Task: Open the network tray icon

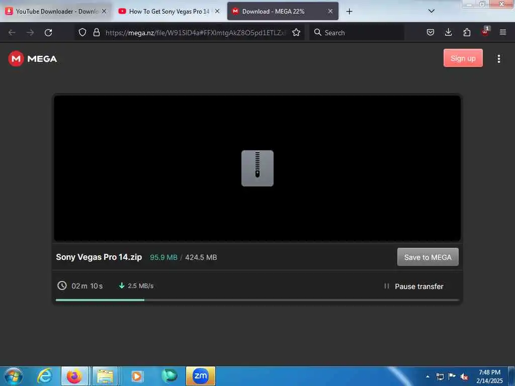Action: click(440, 376)
